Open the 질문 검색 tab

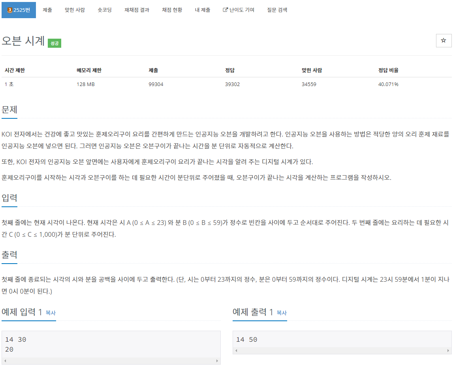click(x=277, y=10)
